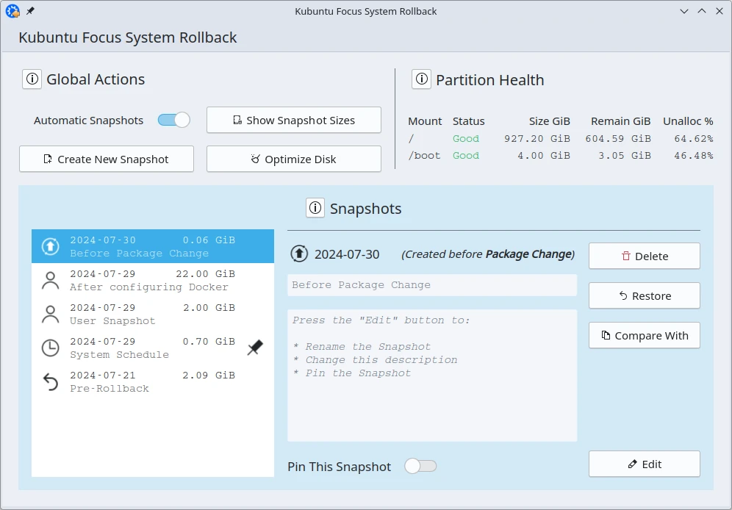Click the pin-window icon in title bar
The width and height of the screenshot is (732, 510).
[30, 11]
